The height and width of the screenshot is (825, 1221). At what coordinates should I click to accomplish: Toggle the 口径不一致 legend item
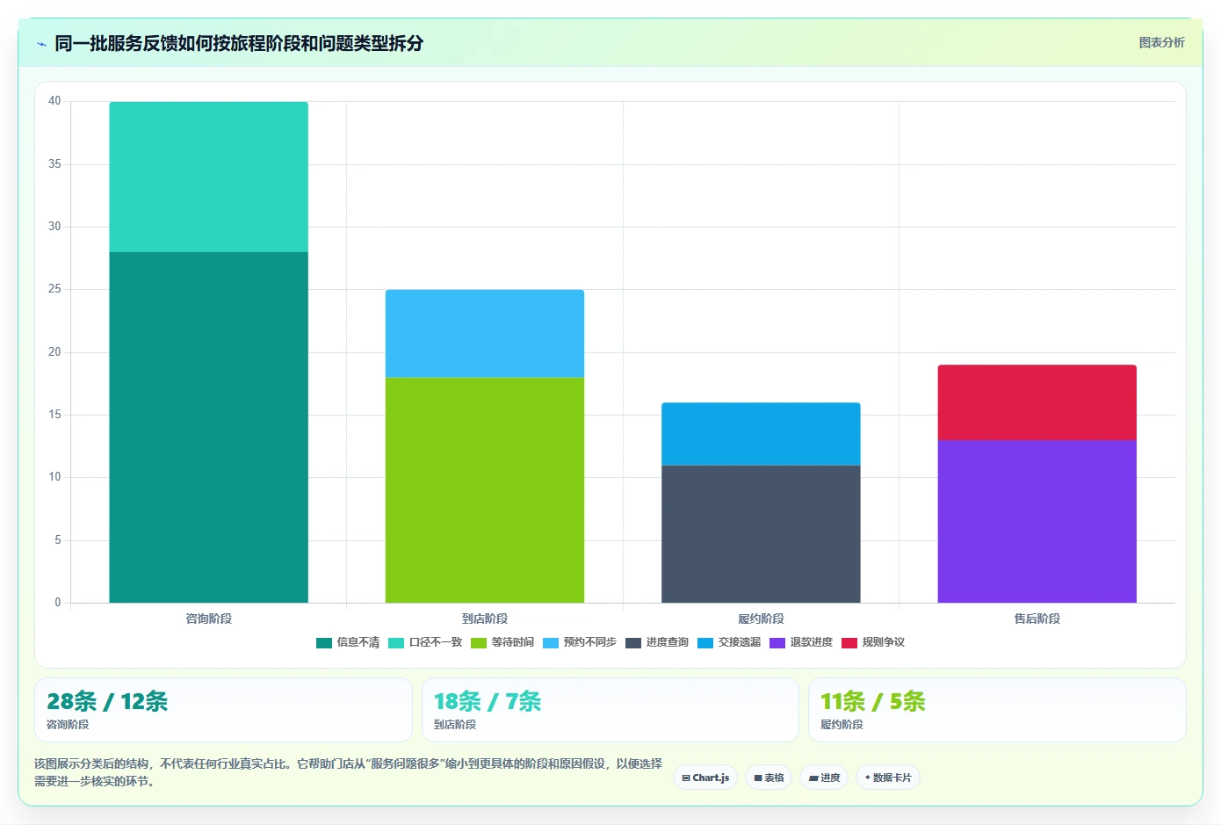[425, 642]
